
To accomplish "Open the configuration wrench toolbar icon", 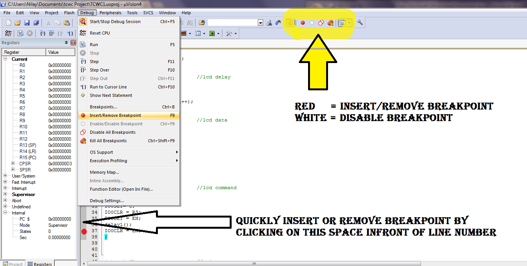I will (x=360, y=22).
